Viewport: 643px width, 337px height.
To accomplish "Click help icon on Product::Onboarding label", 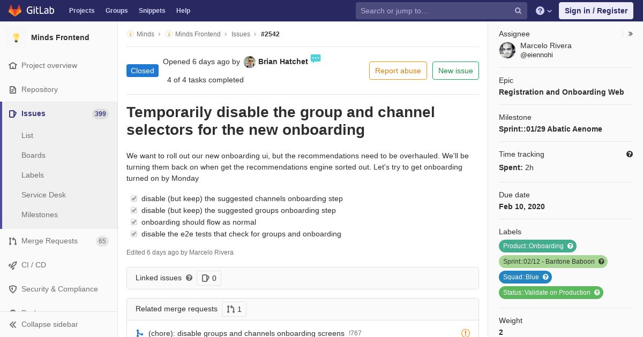I will click(x=571, y=246).
